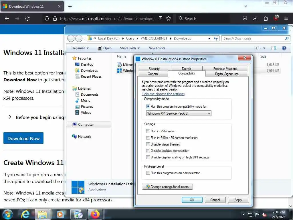
Task: Click the Explorer help question mark icon
Action: pos(284,48)
